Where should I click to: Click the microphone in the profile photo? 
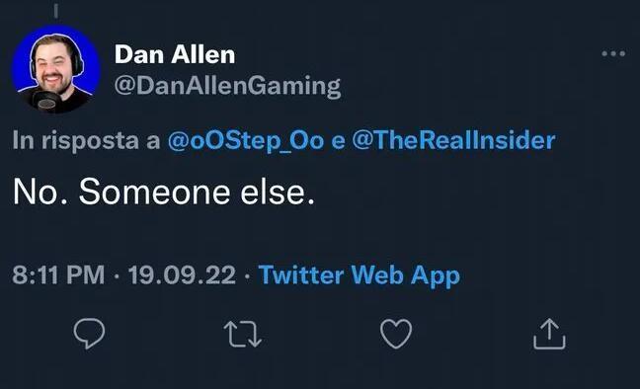(x=46, y=101)
